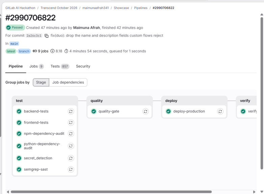Retry the frontend-tests job
This screenshot has height=194, width=264.
click(x=71, y=123)
